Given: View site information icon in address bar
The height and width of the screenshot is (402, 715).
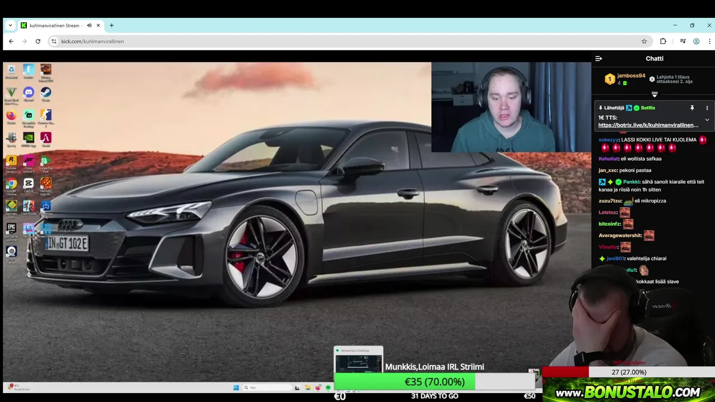Looking at the screenshot, I should [x=54, y=41].
